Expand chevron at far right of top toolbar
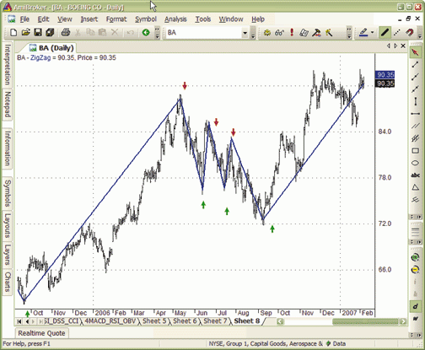 click(420, 33)
